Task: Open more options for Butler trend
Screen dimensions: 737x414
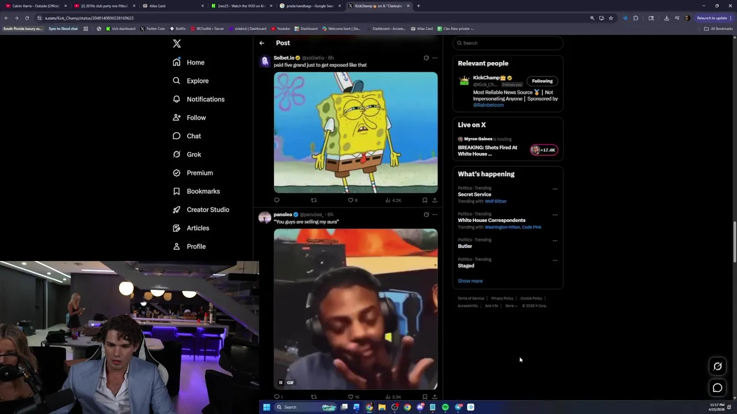Action: coord(555,240)
